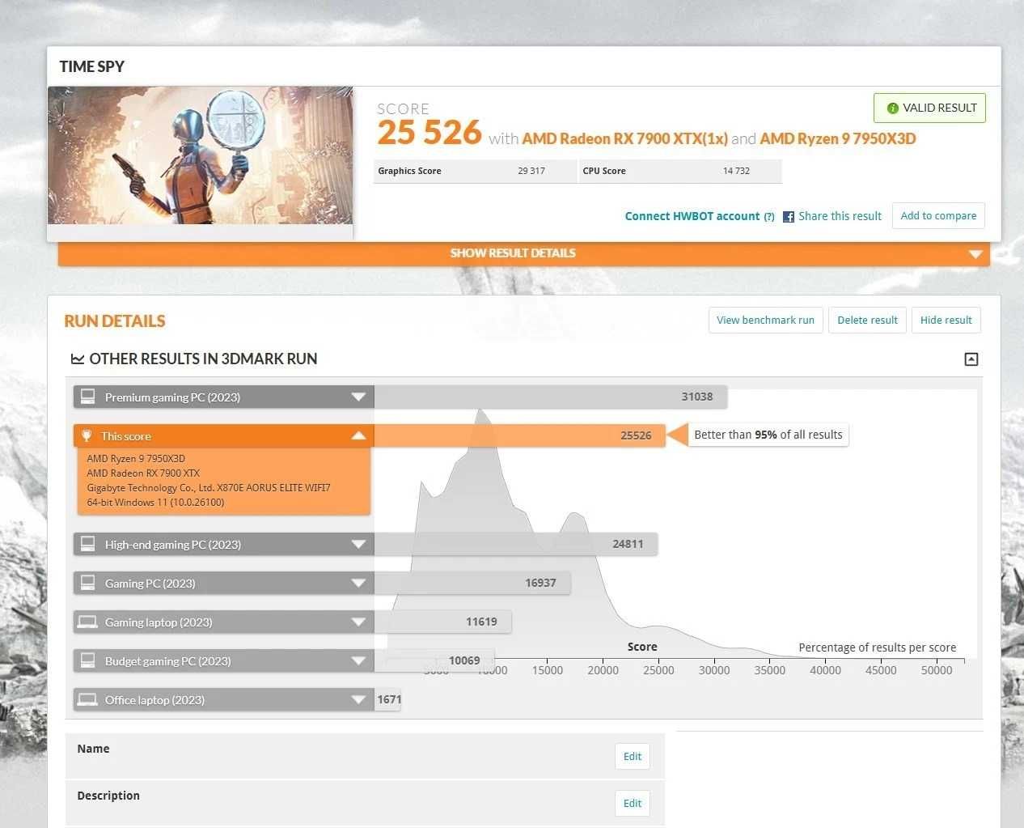Open the AMD Ryzen 9 7950X3D link
This screenshot has height=828, width=1024.
pyautogui.click(x=838, y=138)
